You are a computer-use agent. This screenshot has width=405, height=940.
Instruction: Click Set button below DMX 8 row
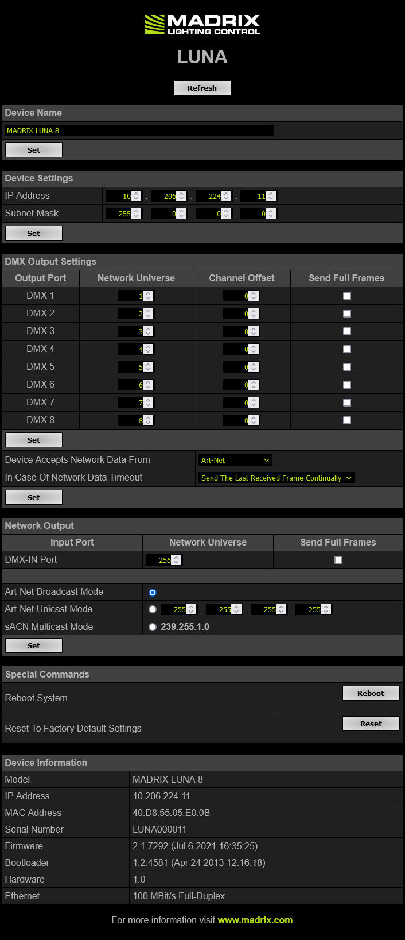pos(34,440)
